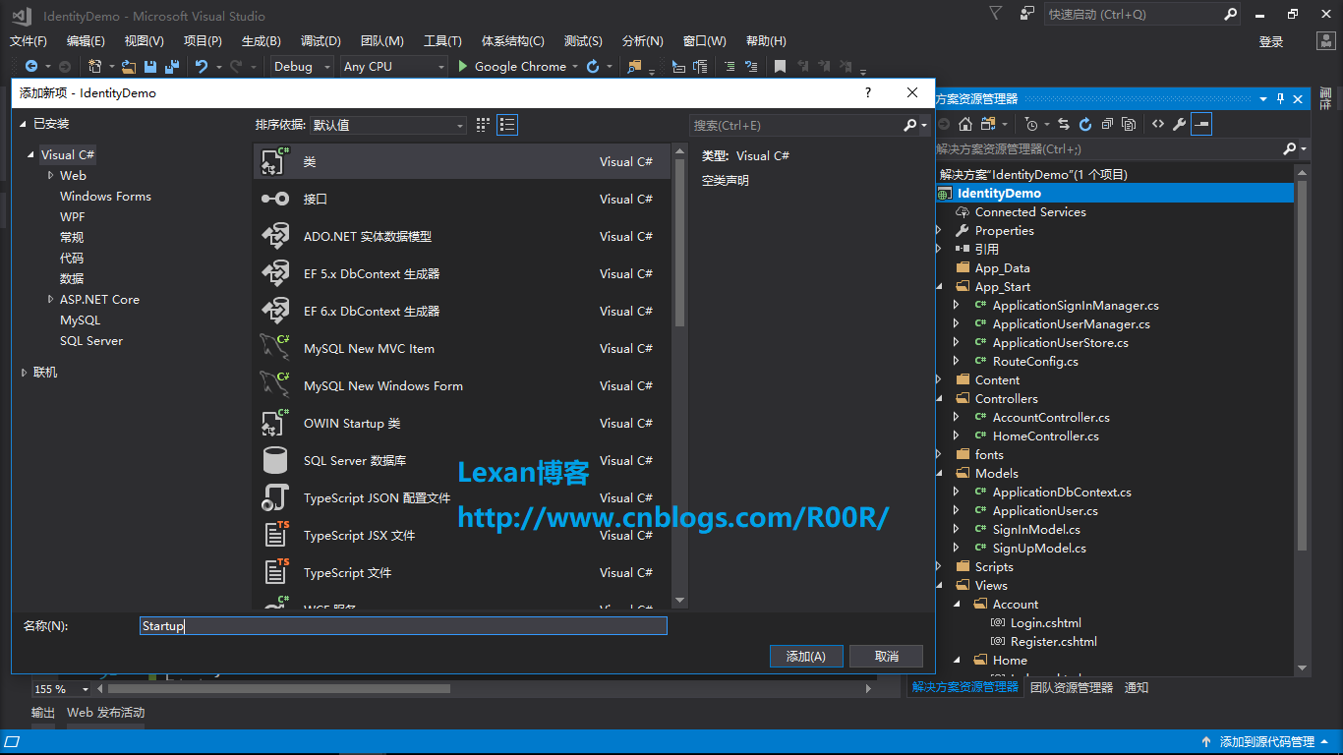The height and width of the screenshot is (755, 1343).
Task: Click search magnifier in Add New Item dialog
Action: click(910, 125)
